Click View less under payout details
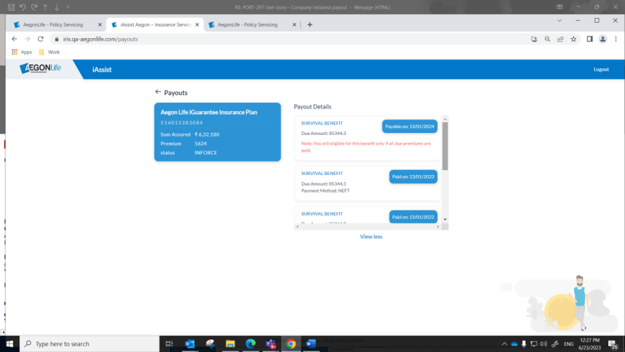Viewport: 625px width, 352px height. (x=371, y=236)
